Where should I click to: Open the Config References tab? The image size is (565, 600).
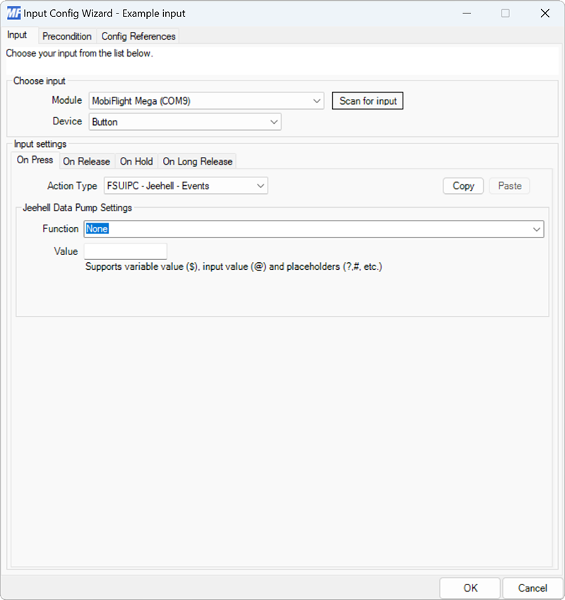coord(138,36)
